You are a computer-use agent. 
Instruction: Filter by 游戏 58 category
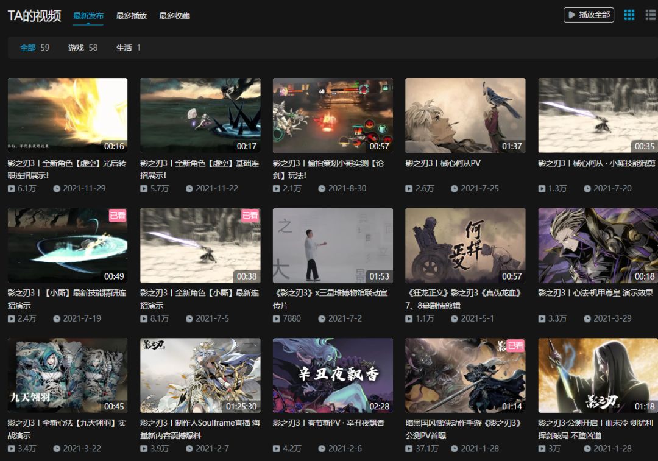pyautogui.click(x=83, y=48)
